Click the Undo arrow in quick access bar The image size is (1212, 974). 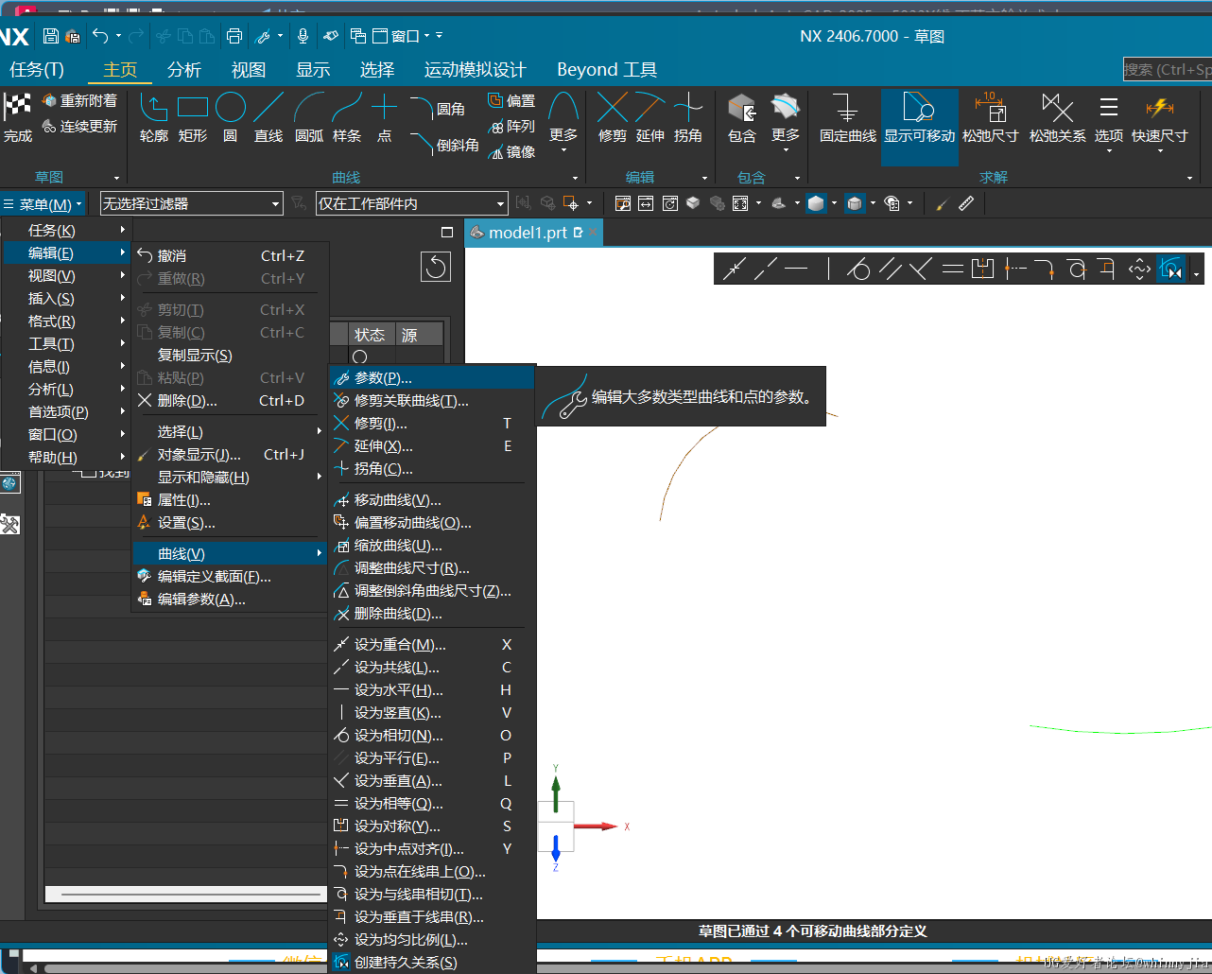100,36
